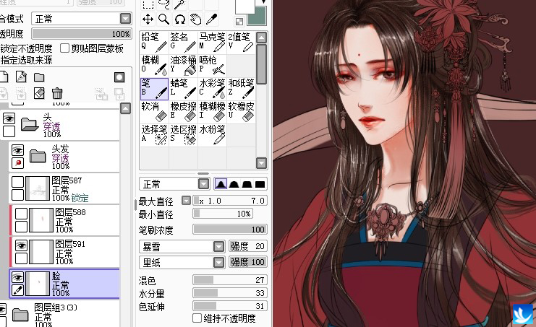Click the magnifier zoom tool
This screenshot has height=327, width=536.
click(x=163, y=19)
